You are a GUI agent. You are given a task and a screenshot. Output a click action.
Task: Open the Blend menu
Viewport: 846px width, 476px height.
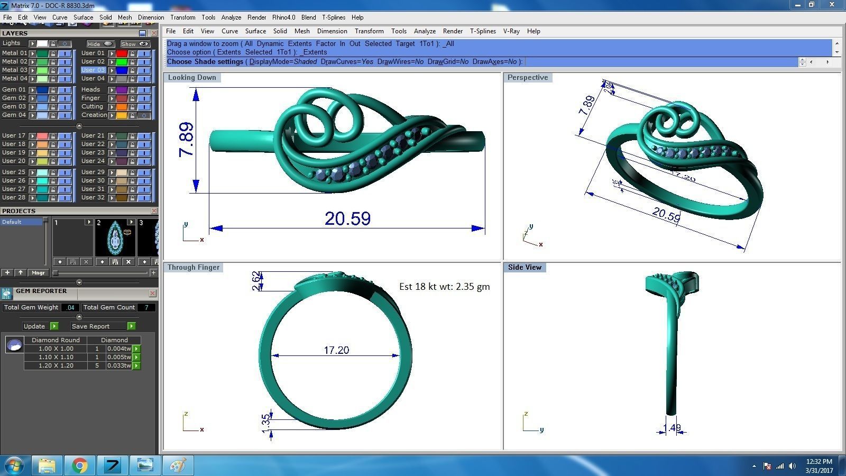pyautogui.click(x=309, y=17)
